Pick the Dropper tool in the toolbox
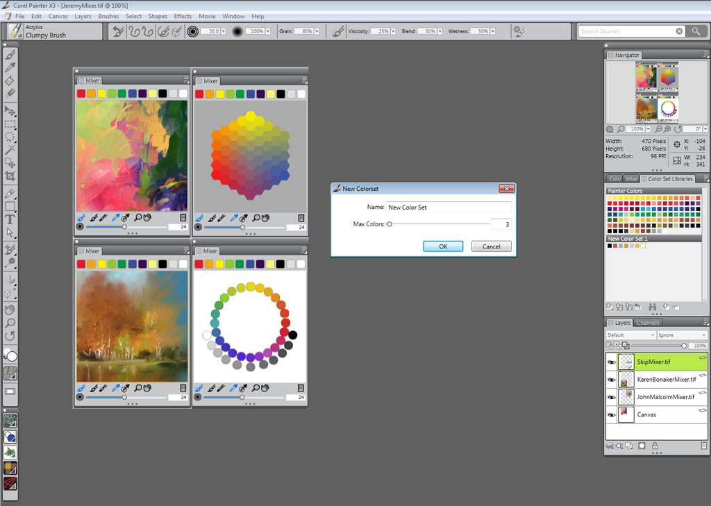 [x=10, y=67]
